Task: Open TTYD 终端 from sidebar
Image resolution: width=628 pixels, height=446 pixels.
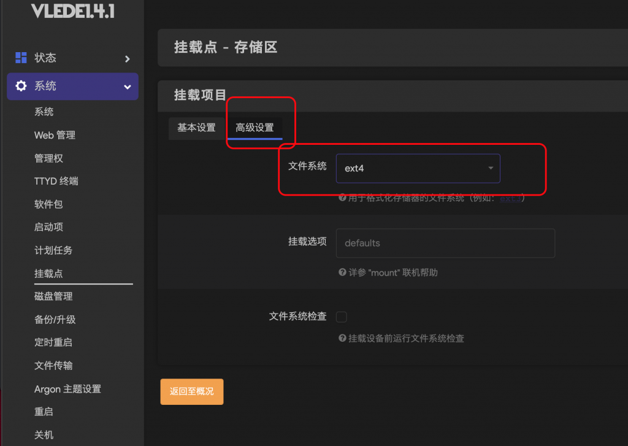Action: tap(56, 181)
